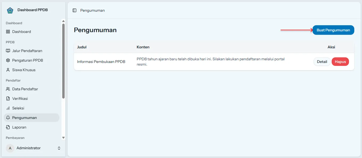Click the 'Informasi Pembukaan PPDB' title cell
This screenshot has height=158, width=362.
pos(101,62)
